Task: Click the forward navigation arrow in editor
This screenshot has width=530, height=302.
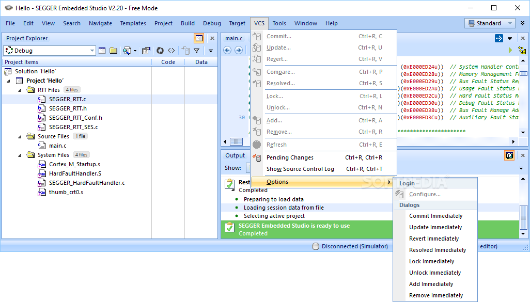Action: click(239, 51)
